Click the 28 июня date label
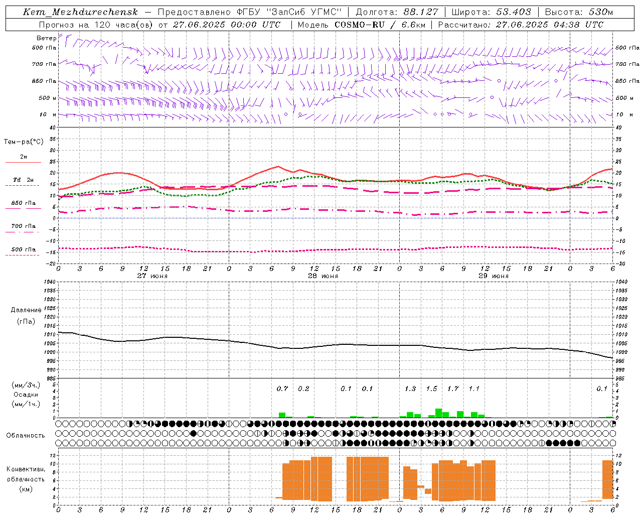 pyautogui.click(x=323, y=276)
